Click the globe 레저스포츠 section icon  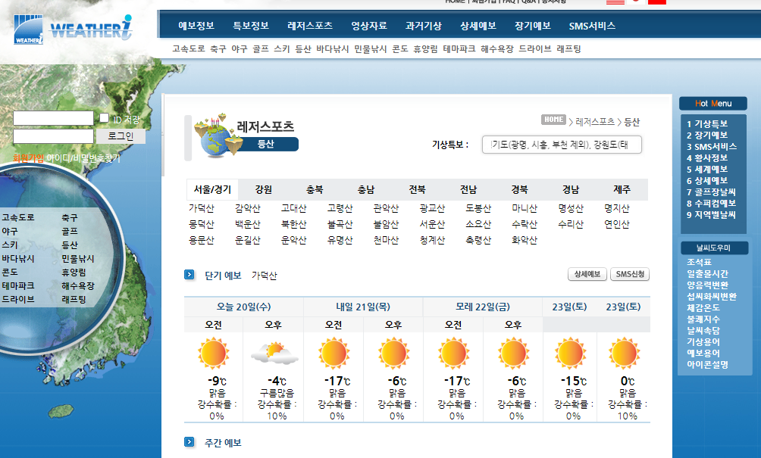click(x=218, y=135)
